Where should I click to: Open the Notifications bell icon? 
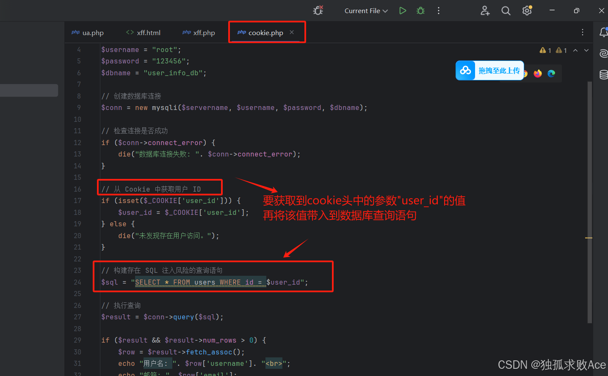pos(604,32)
